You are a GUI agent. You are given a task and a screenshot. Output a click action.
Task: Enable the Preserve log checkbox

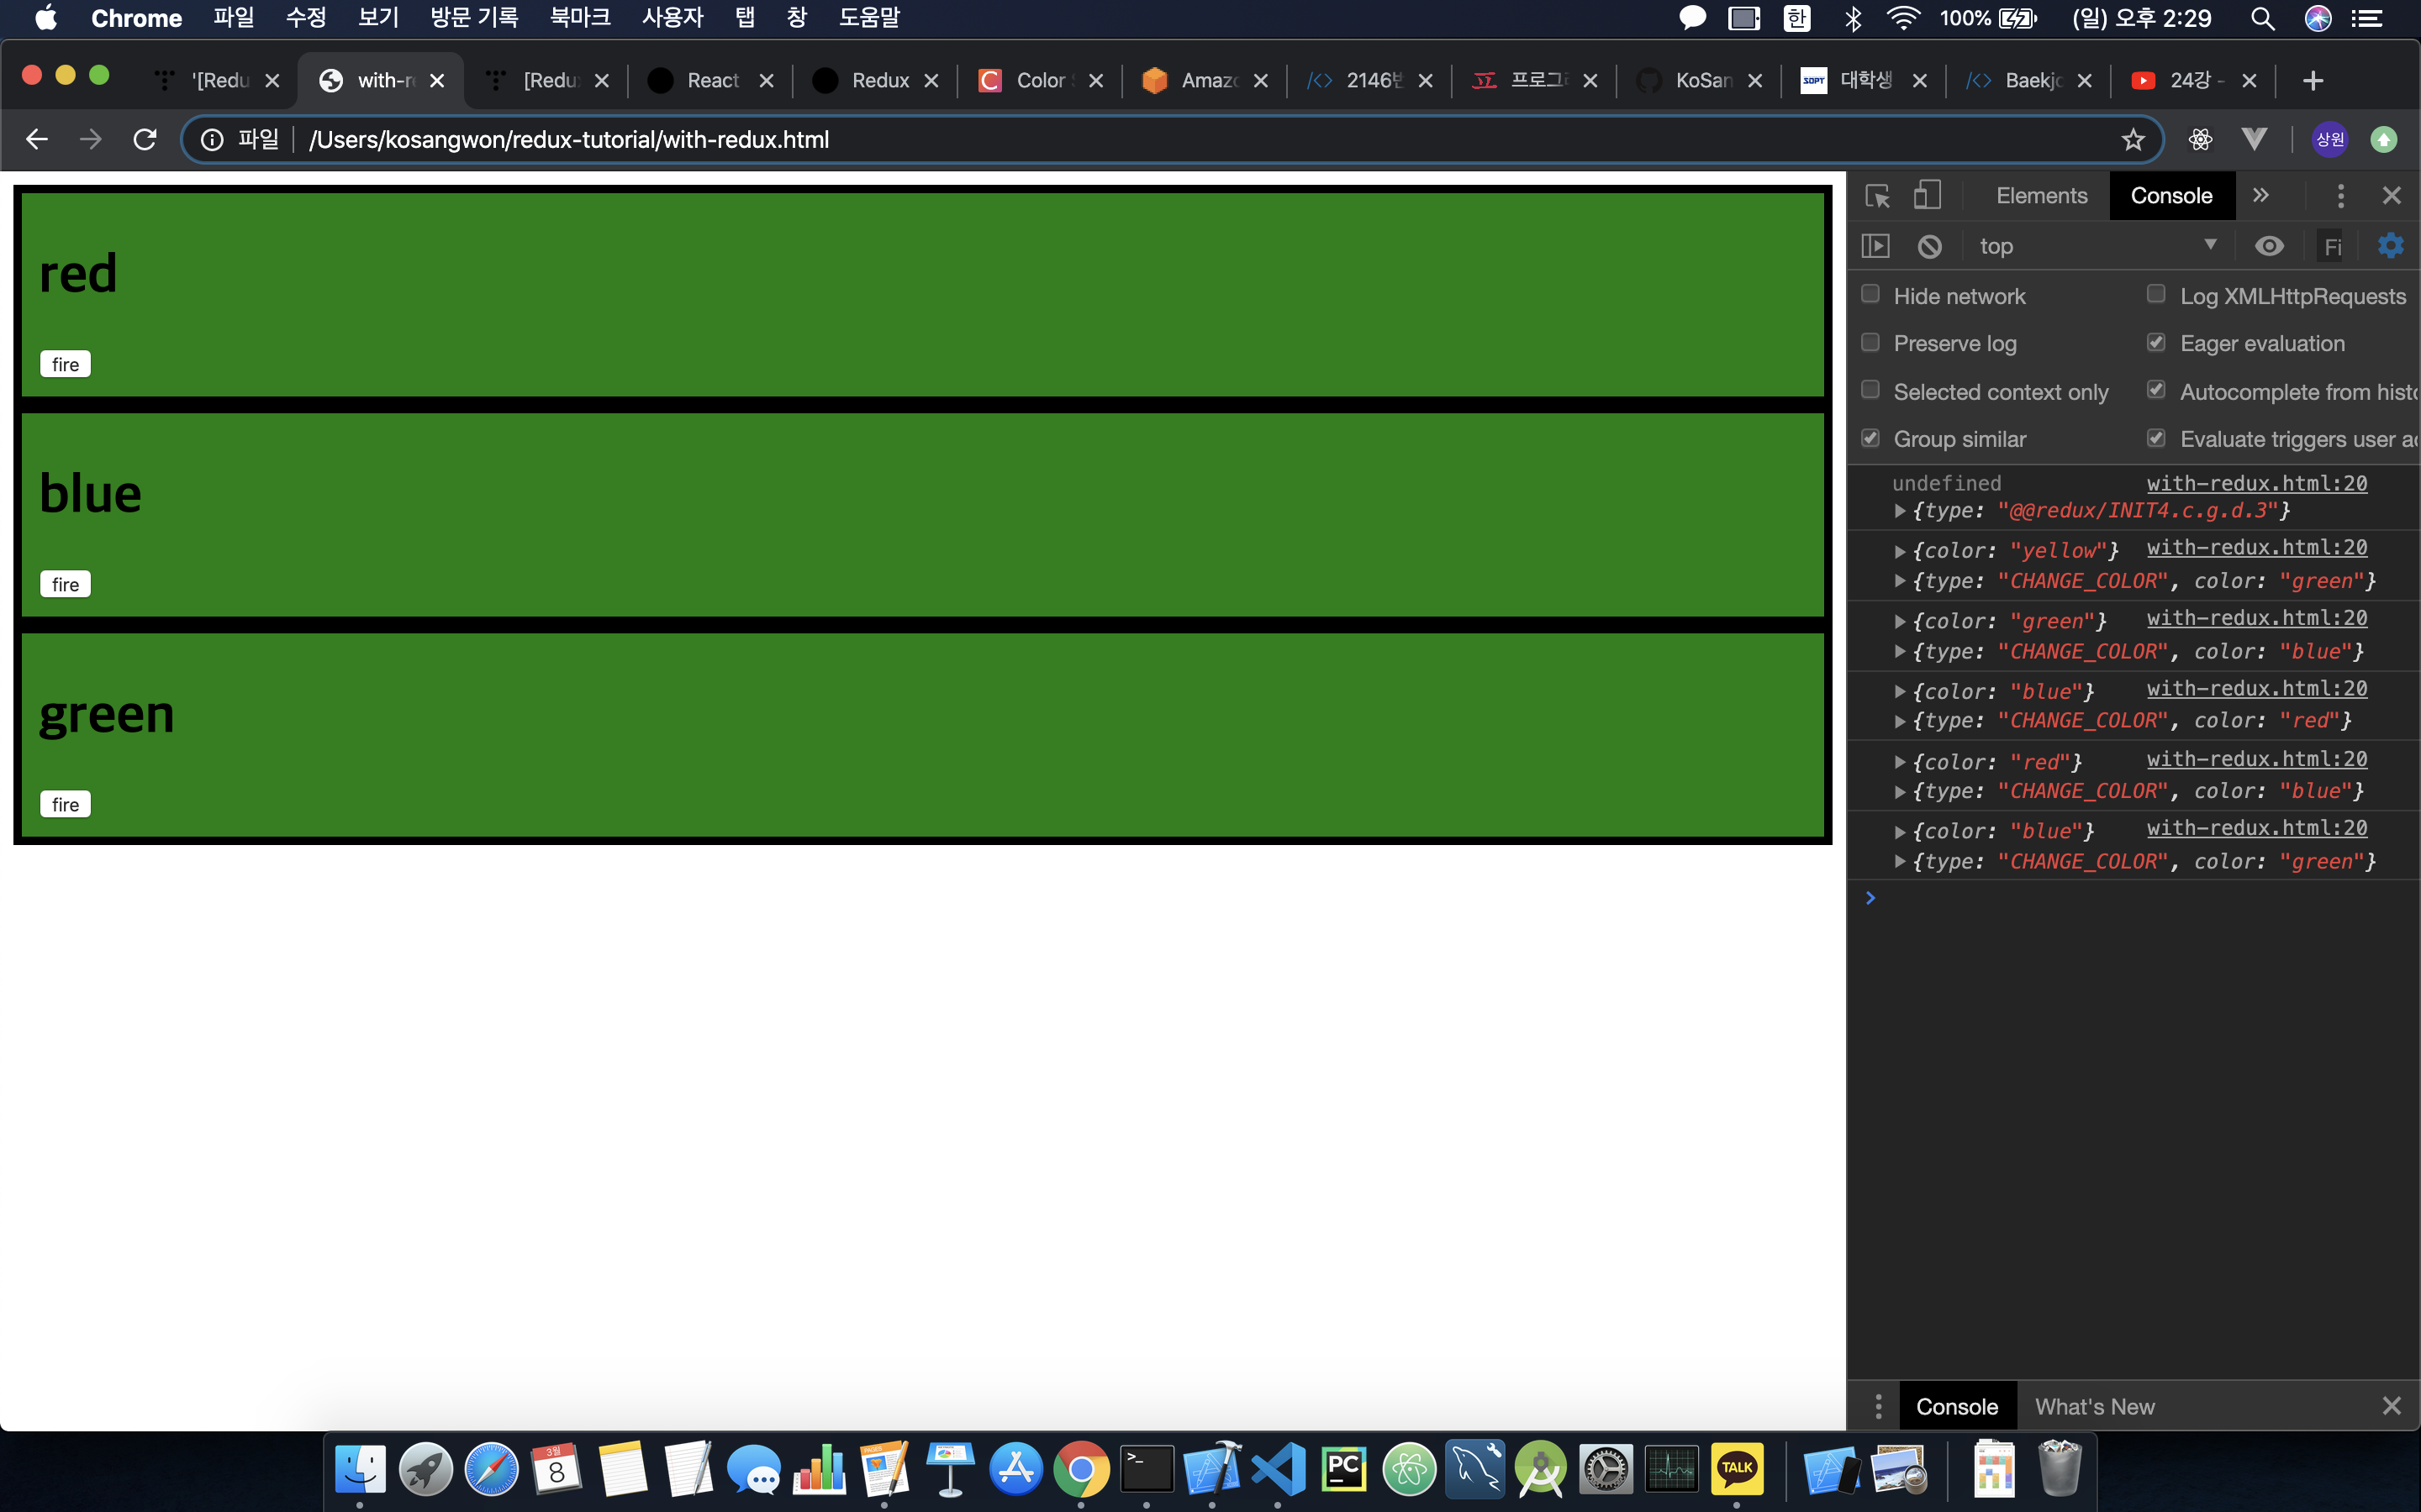[x=1870, y=343]
